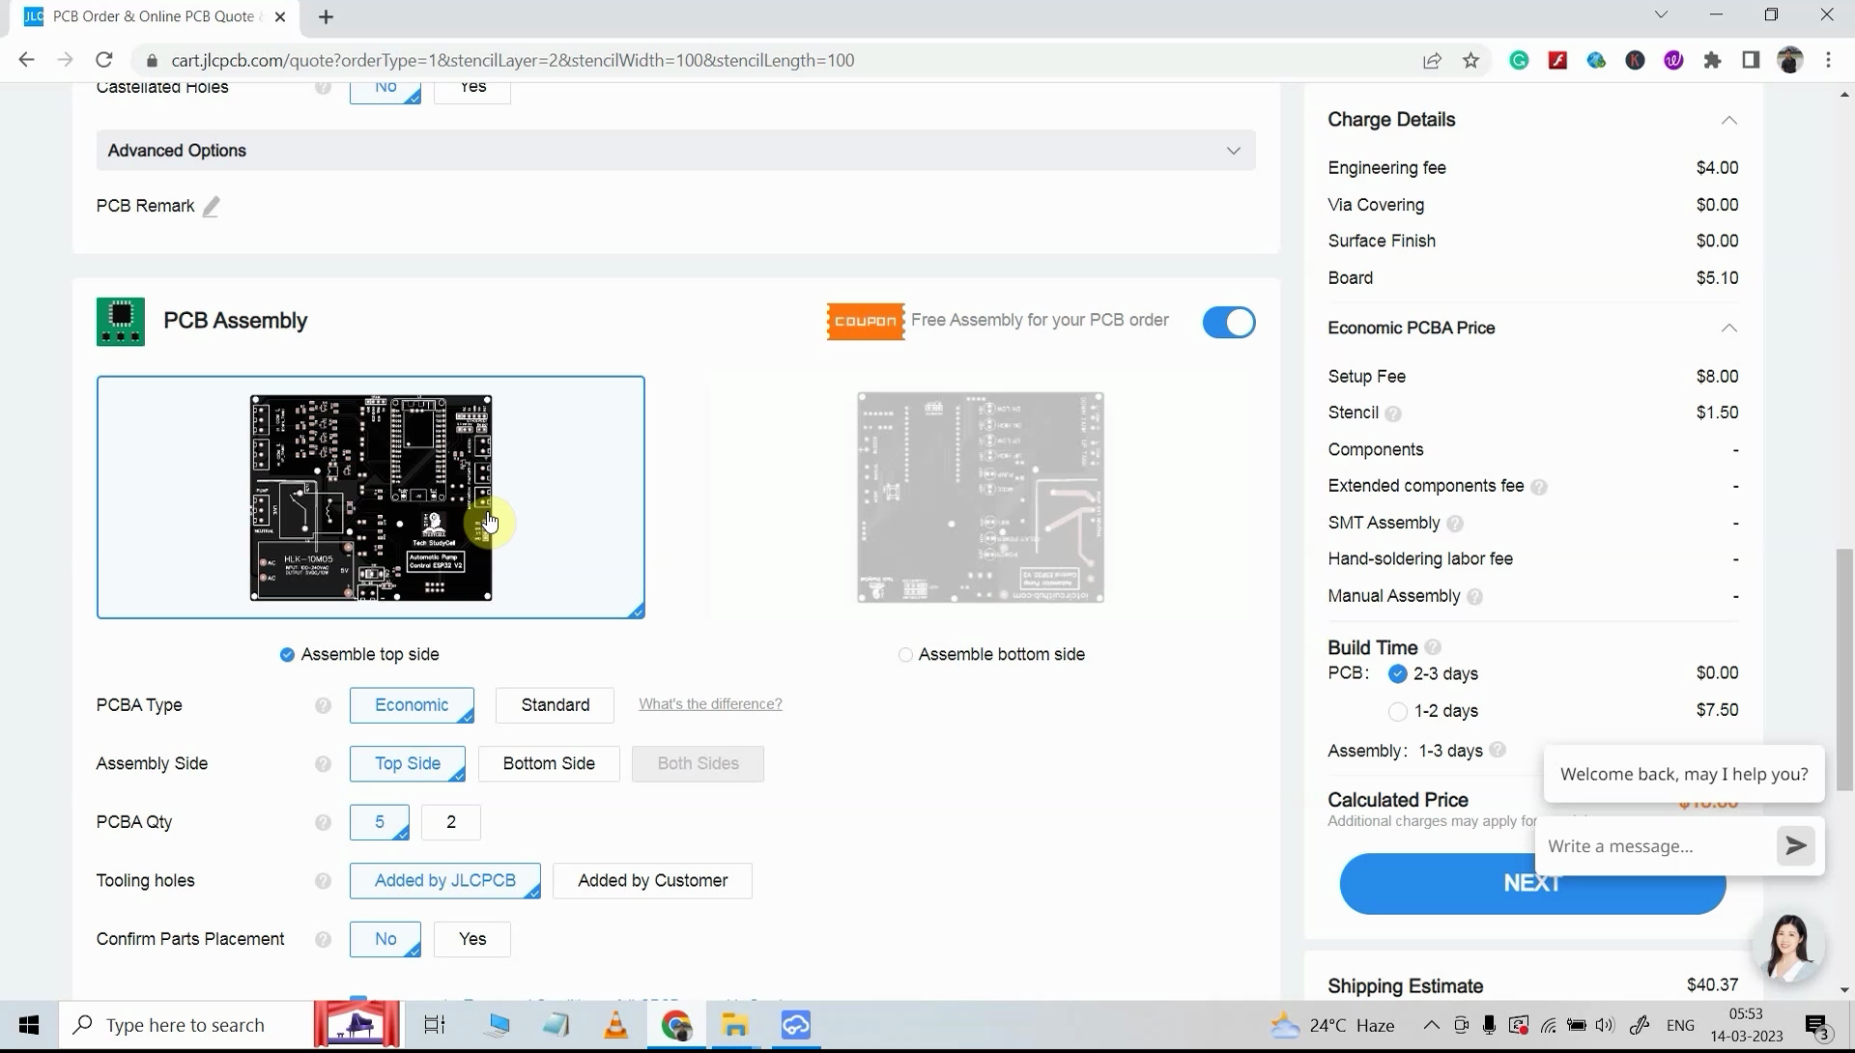Select Assemble bottom side radio button
The image size is (1855, 1053).
tap(905, 655)
